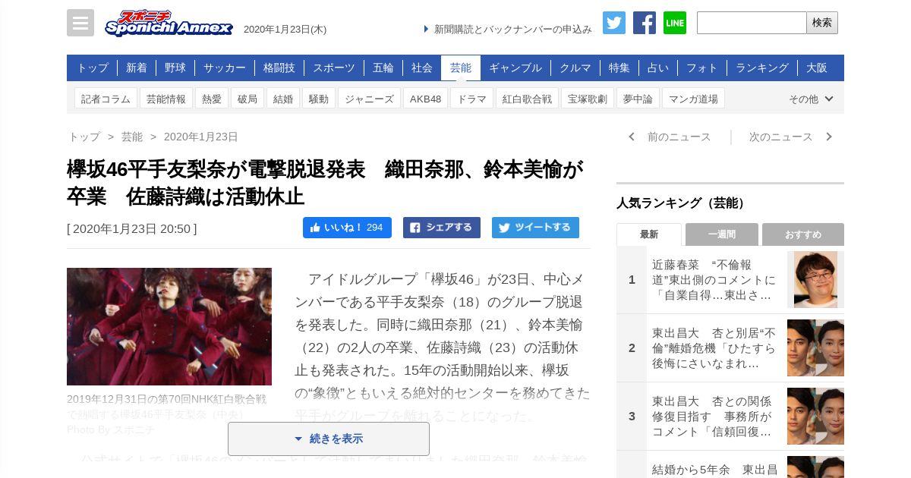Open 占い navigation item
Viewport: 911px width, 478px height.
pos(658,68)
